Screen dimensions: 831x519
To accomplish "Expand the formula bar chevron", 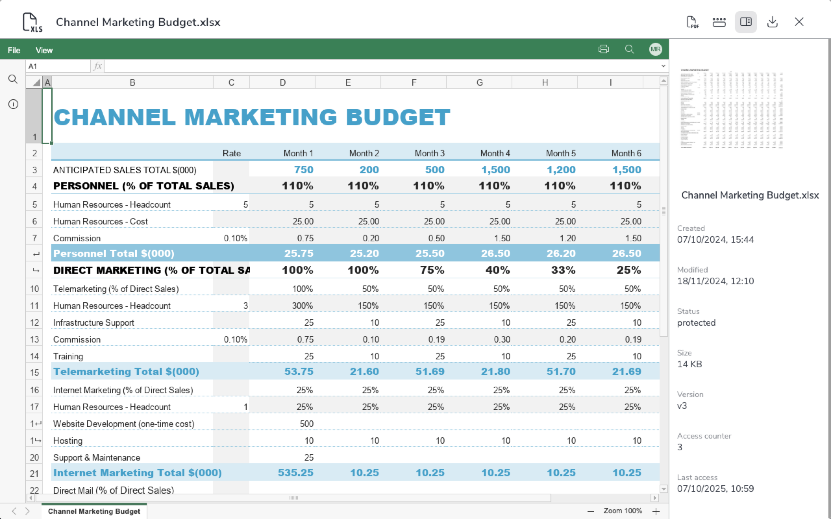I will [663, 66].
